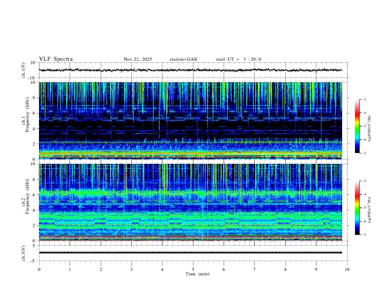Click the "5" tick on ch.3(V) axis
Viewport: 391px width, 302px height.
(34, 246)
